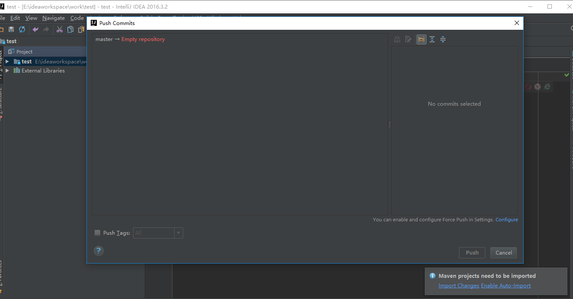Click 'Maven projects need to be imported' text
573x299 pixels.
(x=487, y=276)
